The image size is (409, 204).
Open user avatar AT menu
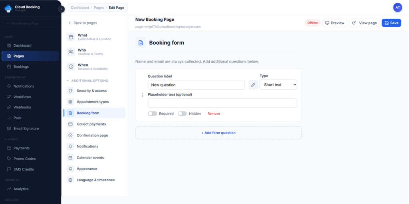coord(397,8)
